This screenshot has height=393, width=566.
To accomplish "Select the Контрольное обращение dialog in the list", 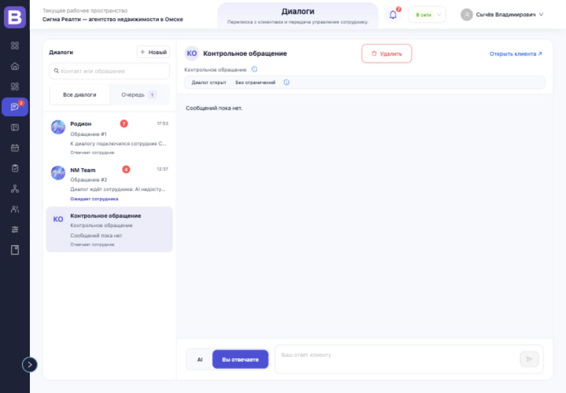I will click(110, 230).
